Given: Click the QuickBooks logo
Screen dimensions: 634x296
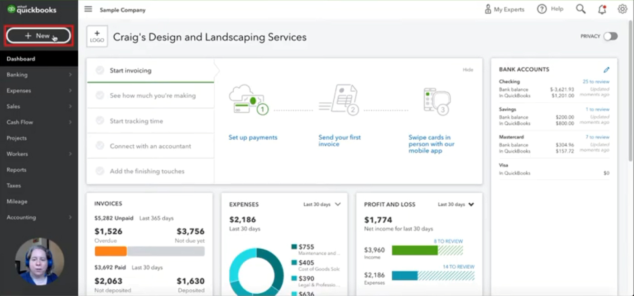Looking at the screenshot, I should coord(32,10).
